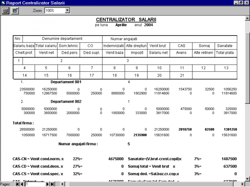Image resolution: width=250 pixels, height=187 pixels.
Task: Minimize the Raport Centralizator Salarii window
Action: click(x=236, y=3)
